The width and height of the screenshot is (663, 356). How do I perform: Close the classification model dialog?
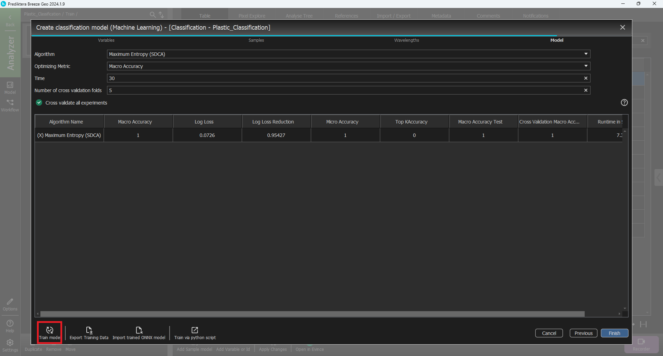(622, 28)
